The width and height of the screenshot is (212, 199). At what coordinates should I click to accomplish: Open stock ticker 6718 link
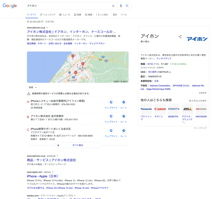pyautogui.click(x=150, y=64)
